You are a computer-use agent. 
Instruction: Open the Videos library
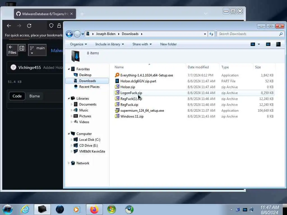coord(84,122)
